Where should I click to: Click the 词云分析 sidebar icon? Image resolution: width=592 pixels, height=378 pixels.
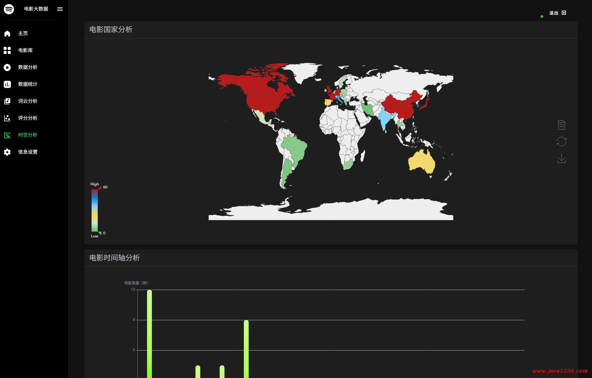[7, 101]
